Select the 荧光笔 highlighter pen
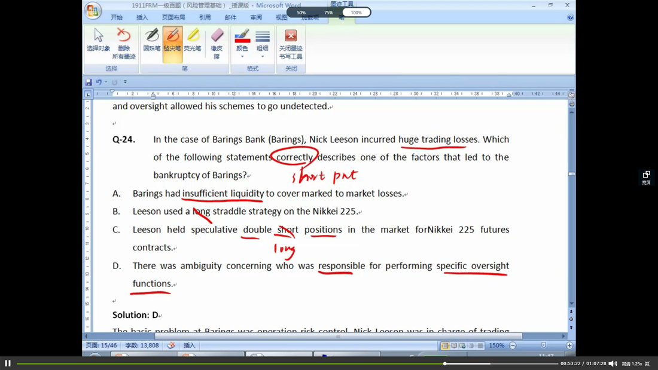The image size is (658, 370). point(193,40)
